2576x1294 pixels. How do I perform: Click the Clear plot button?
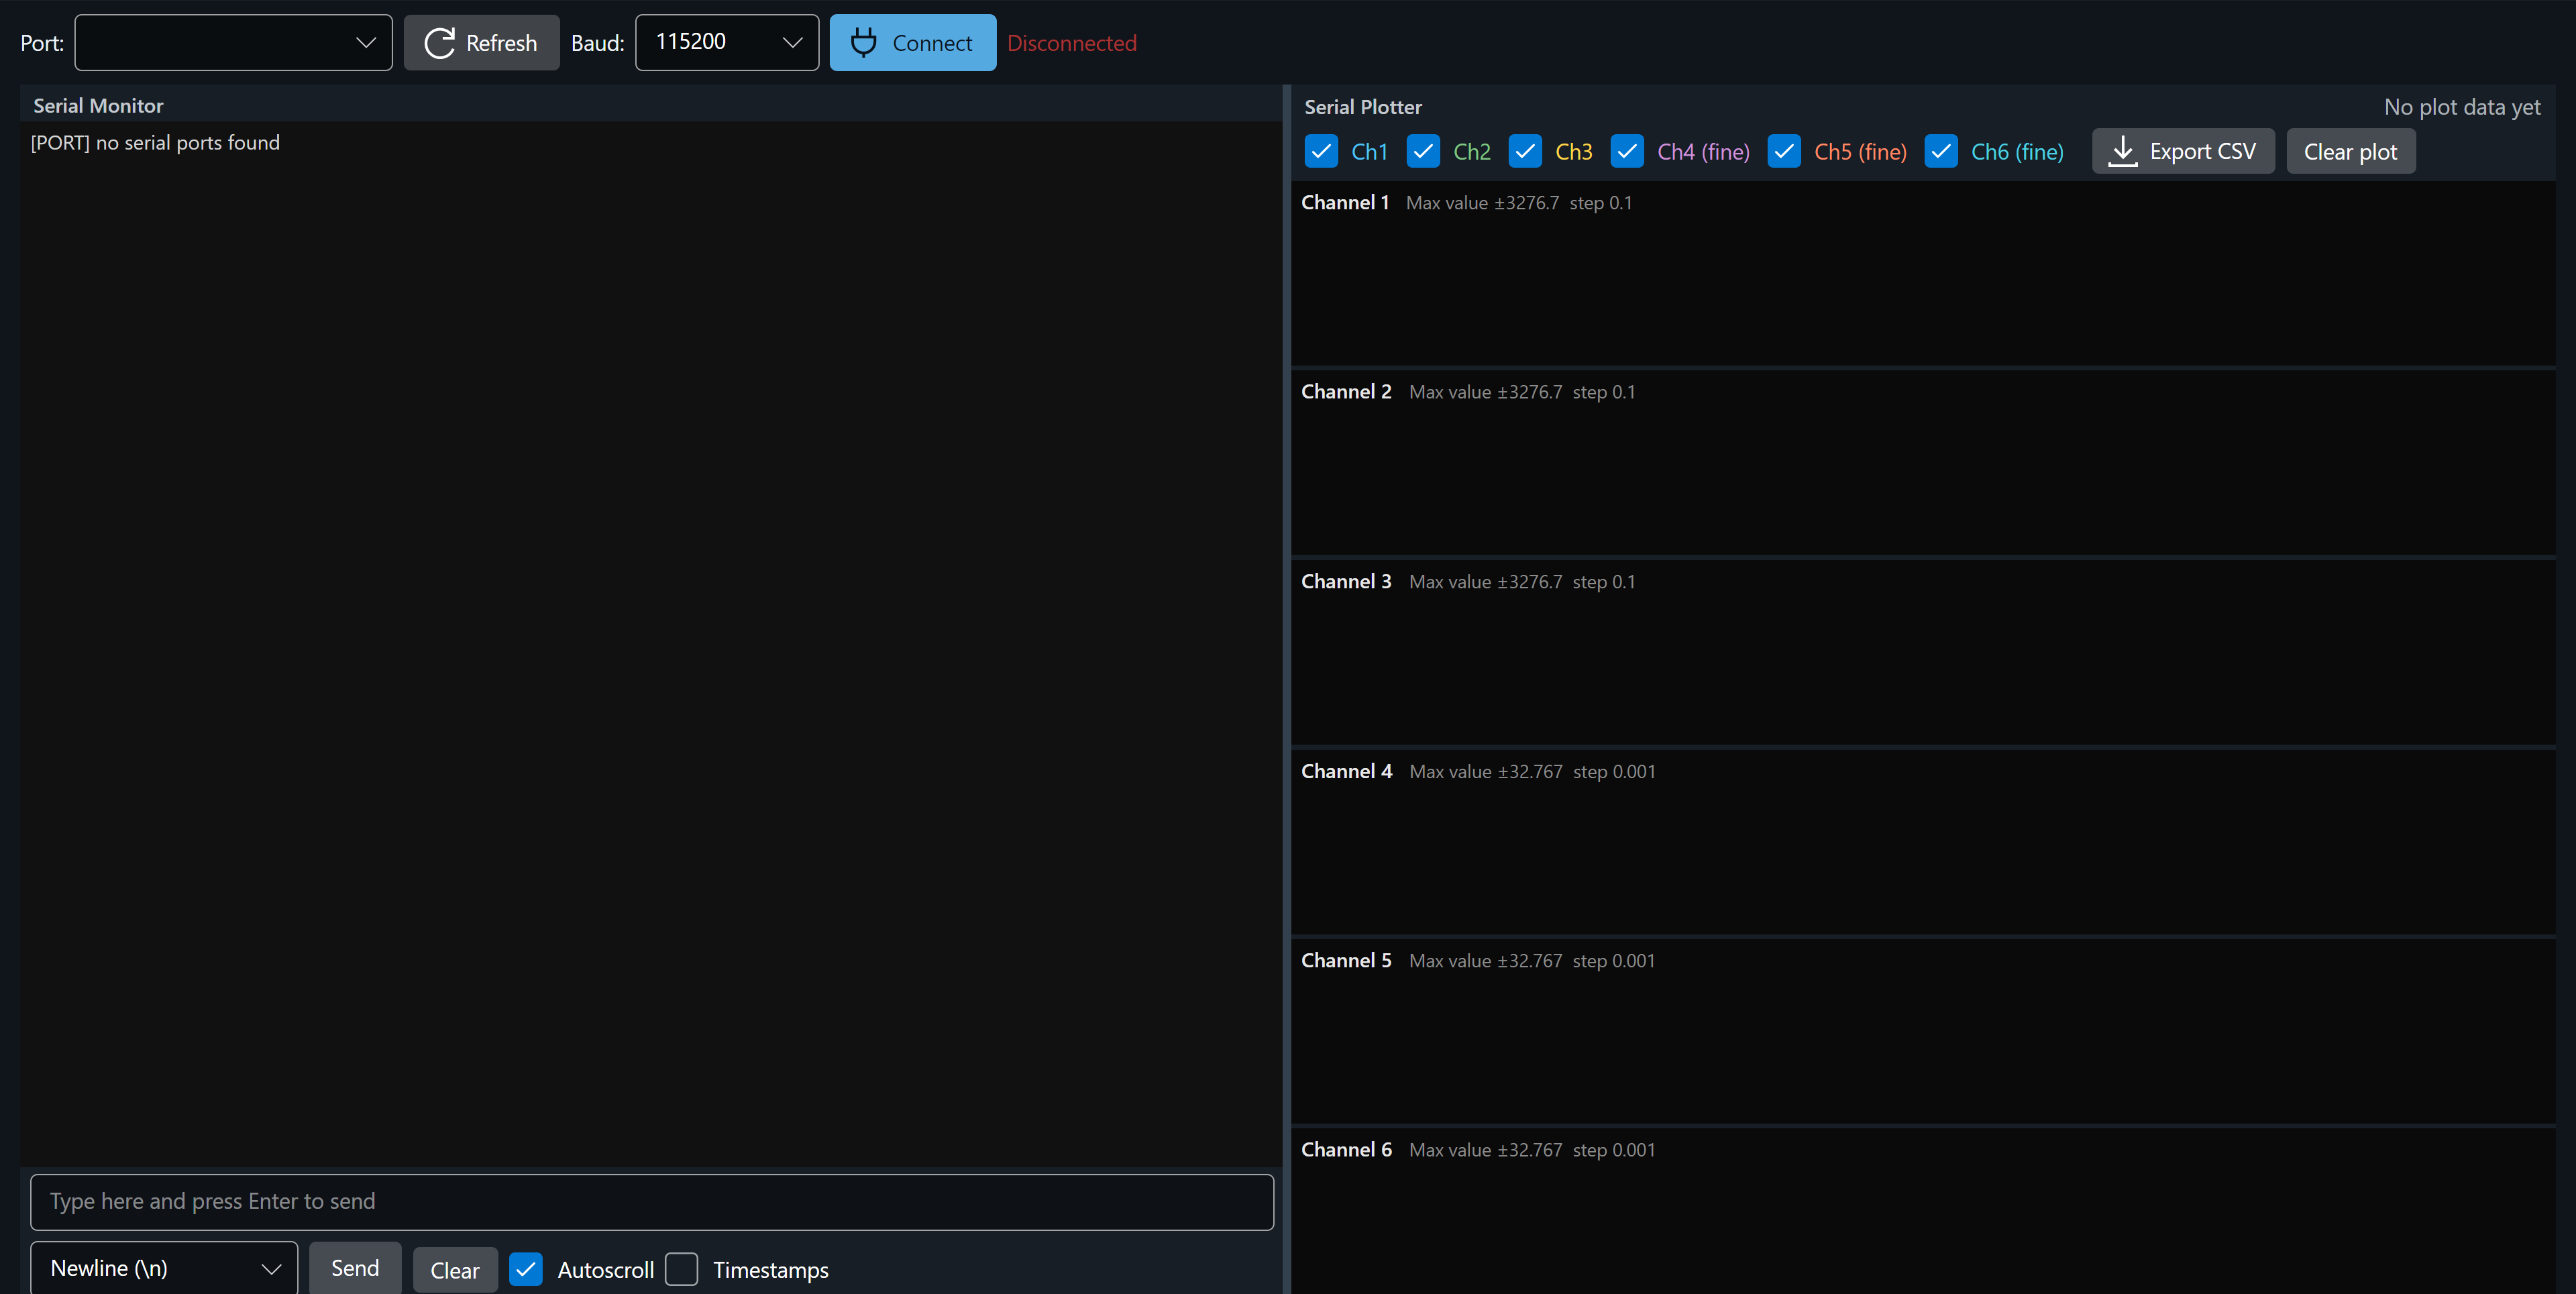coord(2350,151)
